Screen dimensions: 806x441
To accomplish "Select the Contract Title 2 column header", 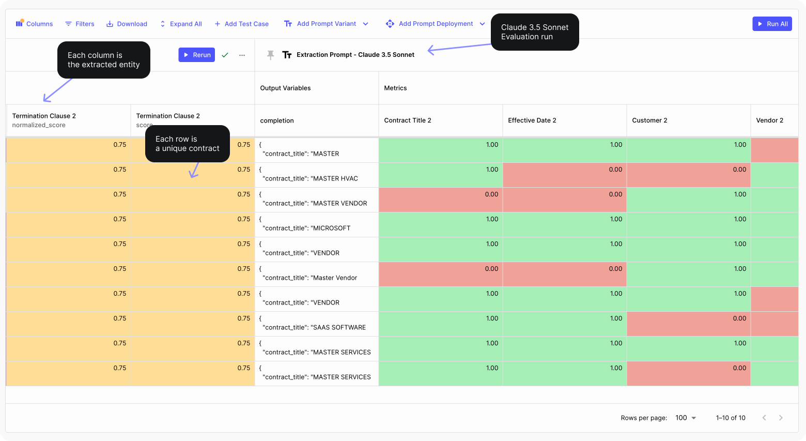I will 440,120.
